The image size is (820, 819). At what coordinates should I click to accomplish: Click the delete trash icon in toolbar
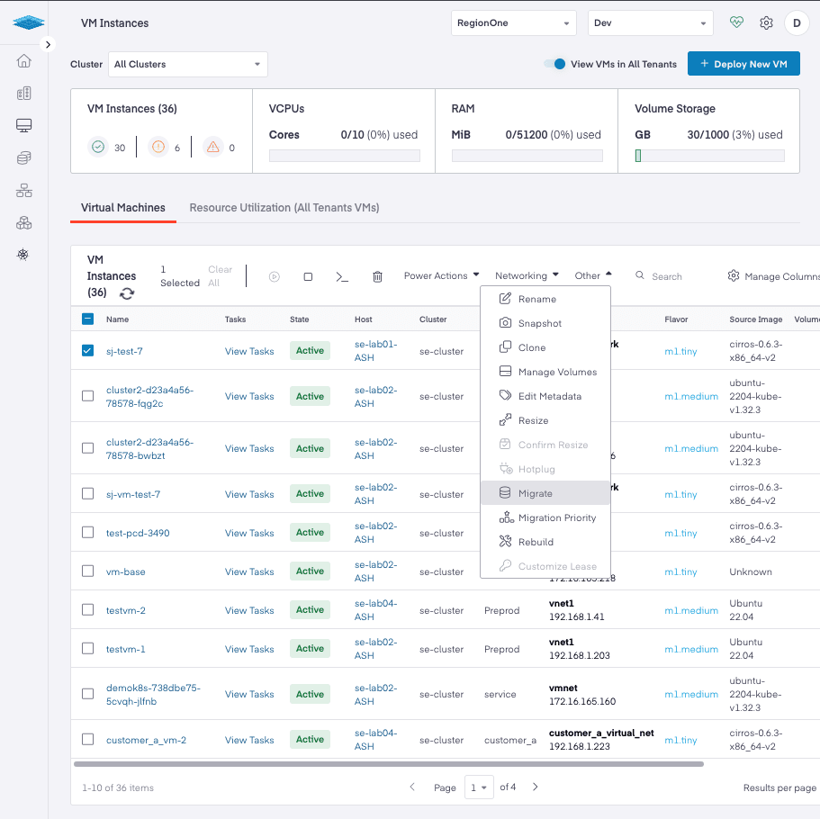tap(378, 276)
